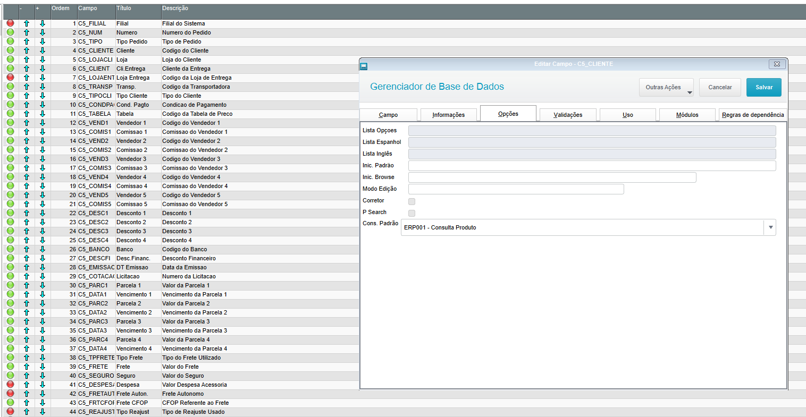The image size is (806, 417).
Task: Click the 'Tipo Frete' title cell
Action: pos(130,358)
